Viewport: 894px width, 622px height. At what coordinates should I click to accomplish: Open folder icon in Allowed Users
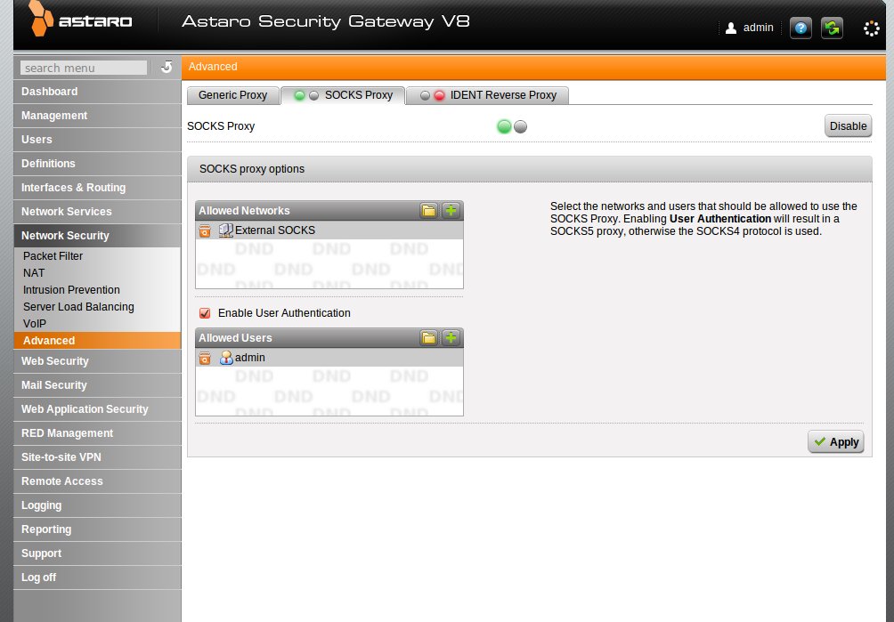428,338
